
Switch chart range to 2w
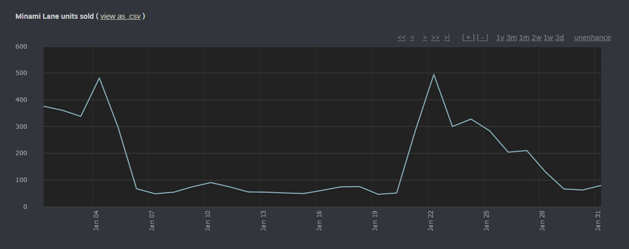click(536, 38)
